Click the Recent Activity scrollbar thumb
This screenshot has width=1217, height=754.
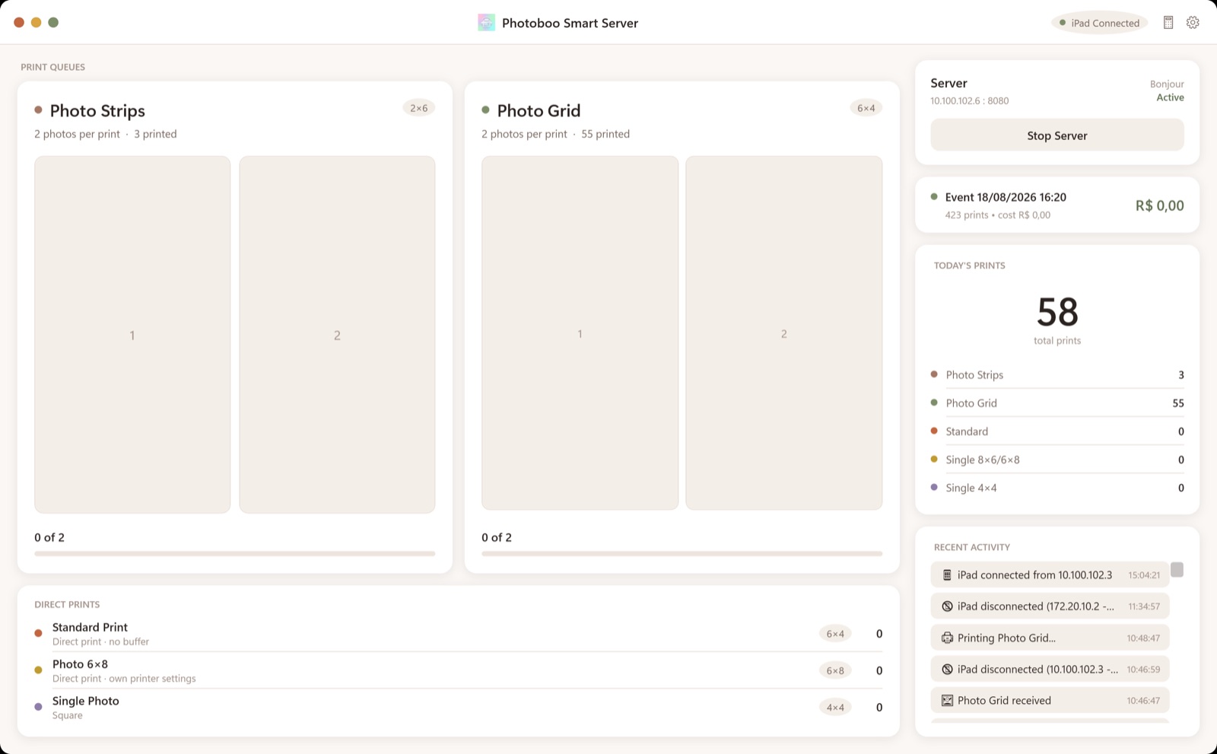[1177, 570]
